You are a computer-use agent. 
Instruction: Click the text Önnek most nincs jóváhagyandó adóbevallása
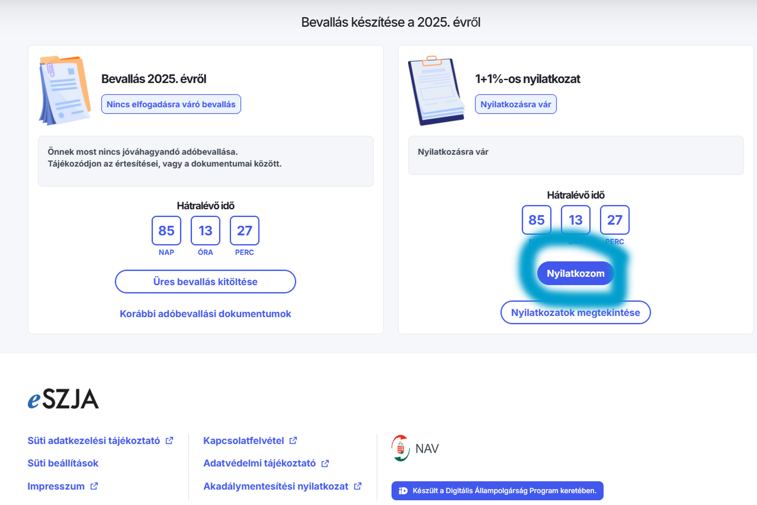(143, 151)
